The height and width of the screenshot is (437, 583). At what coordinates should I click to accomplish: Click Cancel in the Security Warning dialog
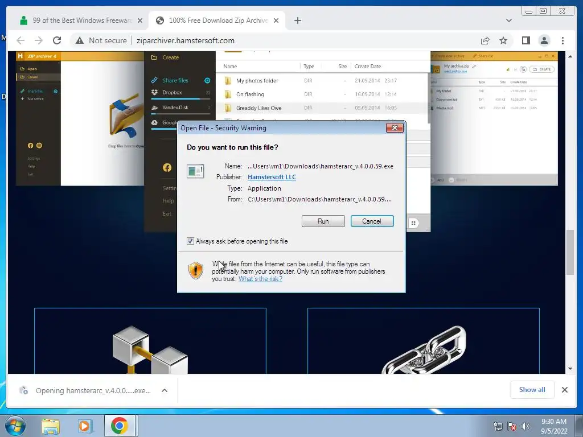tap(372, 221)
